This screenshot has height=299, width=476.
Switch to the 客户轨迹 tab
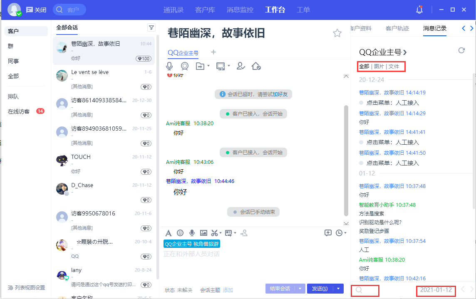pyautogui.click(x=397, y=29)
